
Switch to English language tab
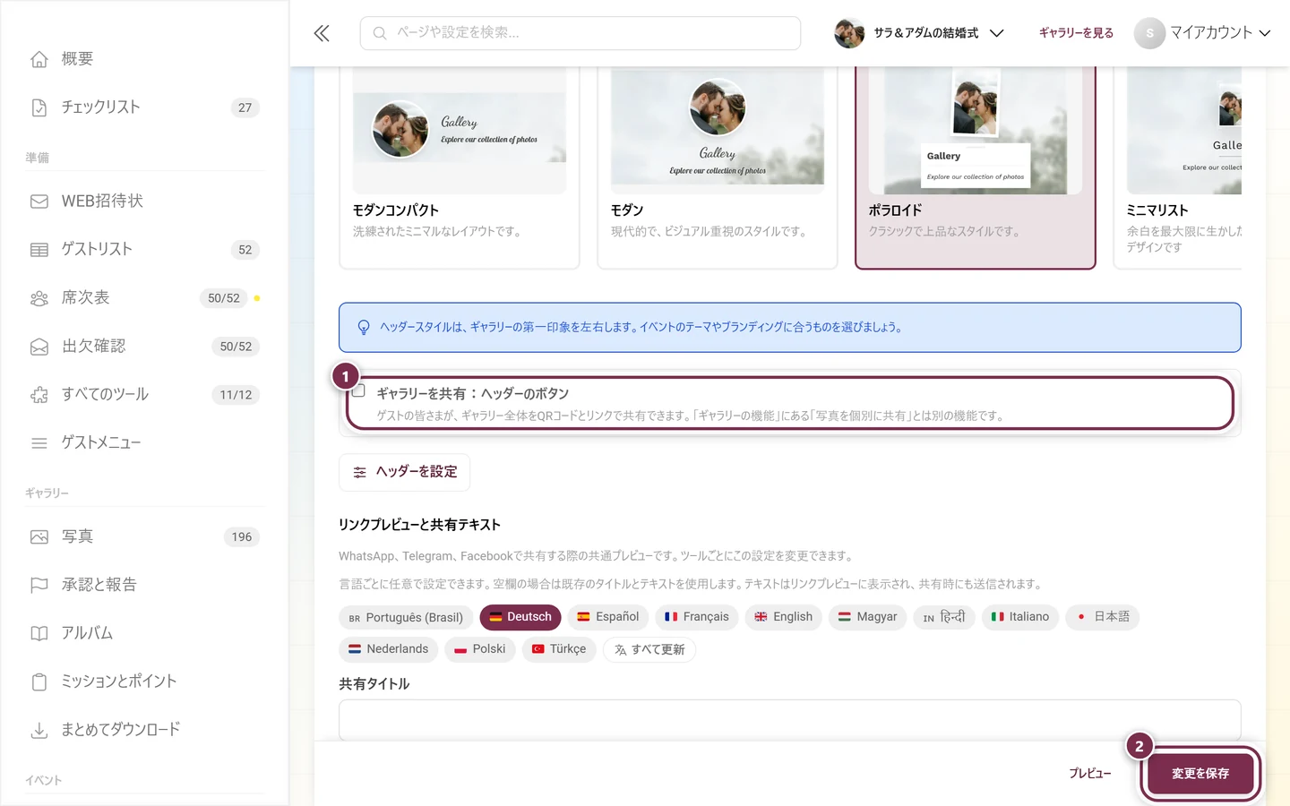click(784, 617)
